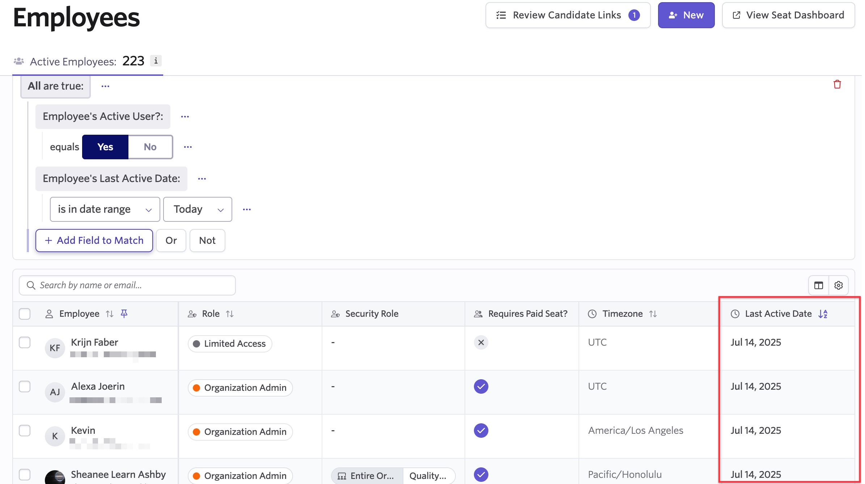Click the KF avatar for Krijn Faber
Image resolution: width=865 pixels, height=484 pixels.
pos(55,348)
